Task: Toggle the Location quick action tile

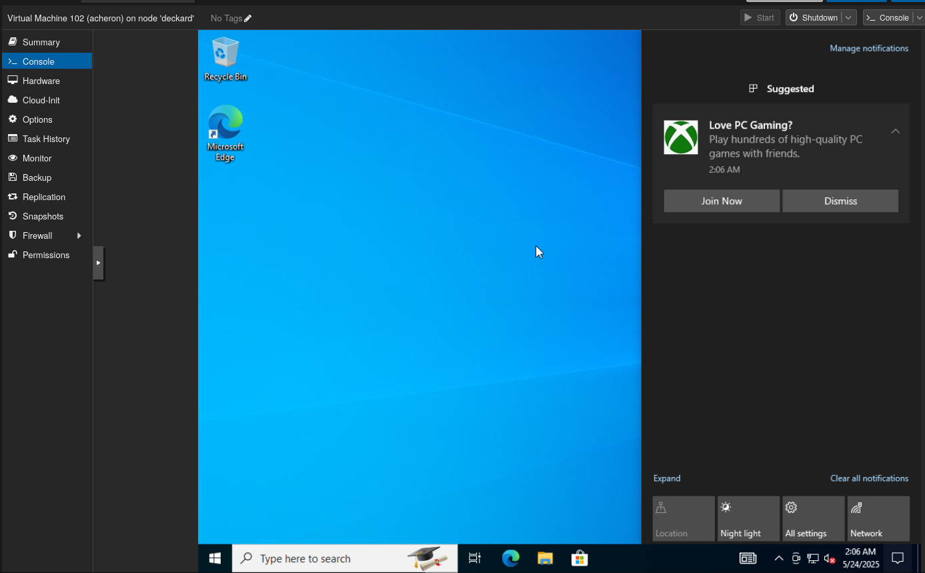Action: click(684, 518)
